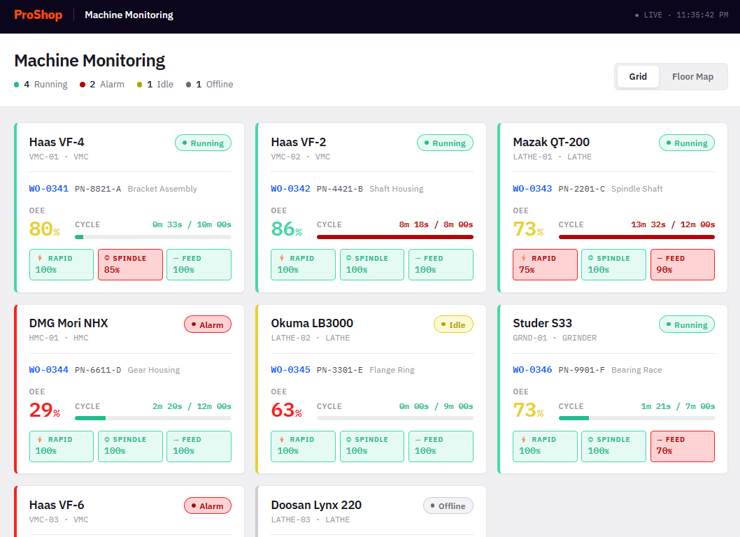Switch to Grid view

(x=638, y=76)
